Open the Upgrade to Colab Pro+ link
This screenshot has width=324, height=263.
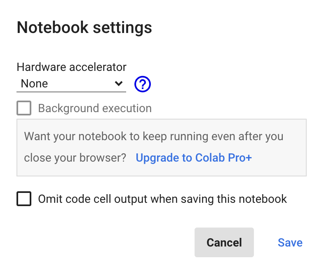[x=194, y=158]
